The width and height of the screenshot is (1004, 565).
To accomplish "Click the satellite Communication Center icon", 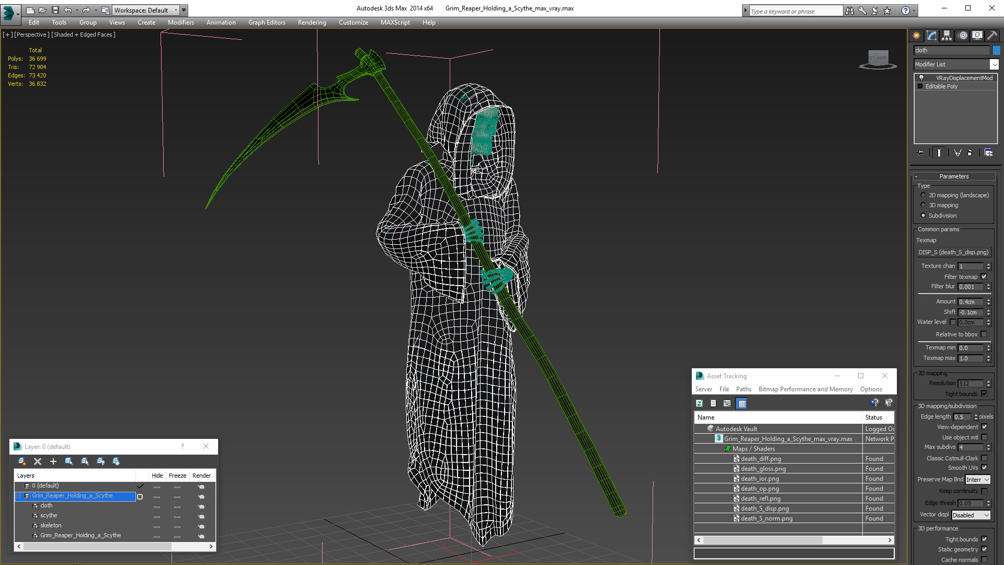I will 874,10.
